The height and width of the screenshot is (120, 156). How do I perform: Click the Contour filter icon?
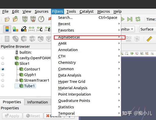[x=15, y=39]
